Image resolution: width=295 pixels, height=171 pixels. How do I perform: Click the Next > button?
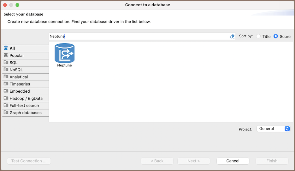193,161
